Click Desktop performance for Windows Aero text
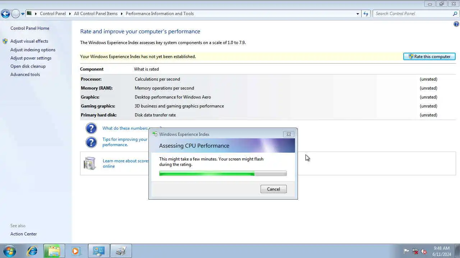460x258 pixels. [173, 97]
